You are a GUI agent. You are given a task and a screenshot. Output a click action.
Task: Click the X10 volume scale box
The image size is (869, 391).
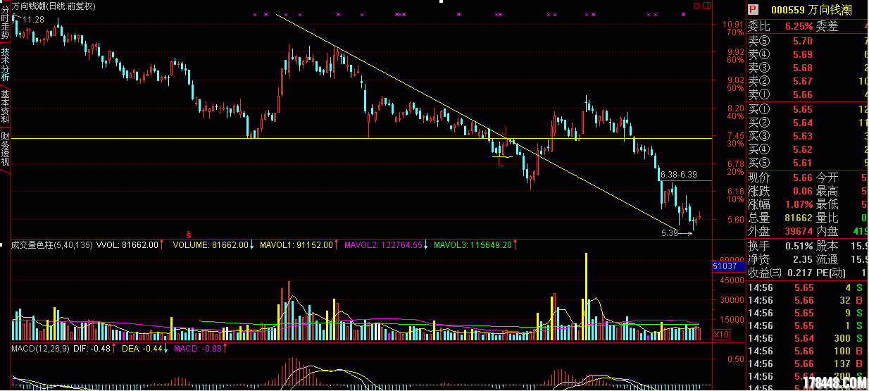(721, 334)
